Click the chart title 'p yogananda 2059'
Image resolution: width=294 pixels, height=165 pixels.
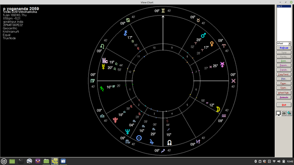click(21, 9)
